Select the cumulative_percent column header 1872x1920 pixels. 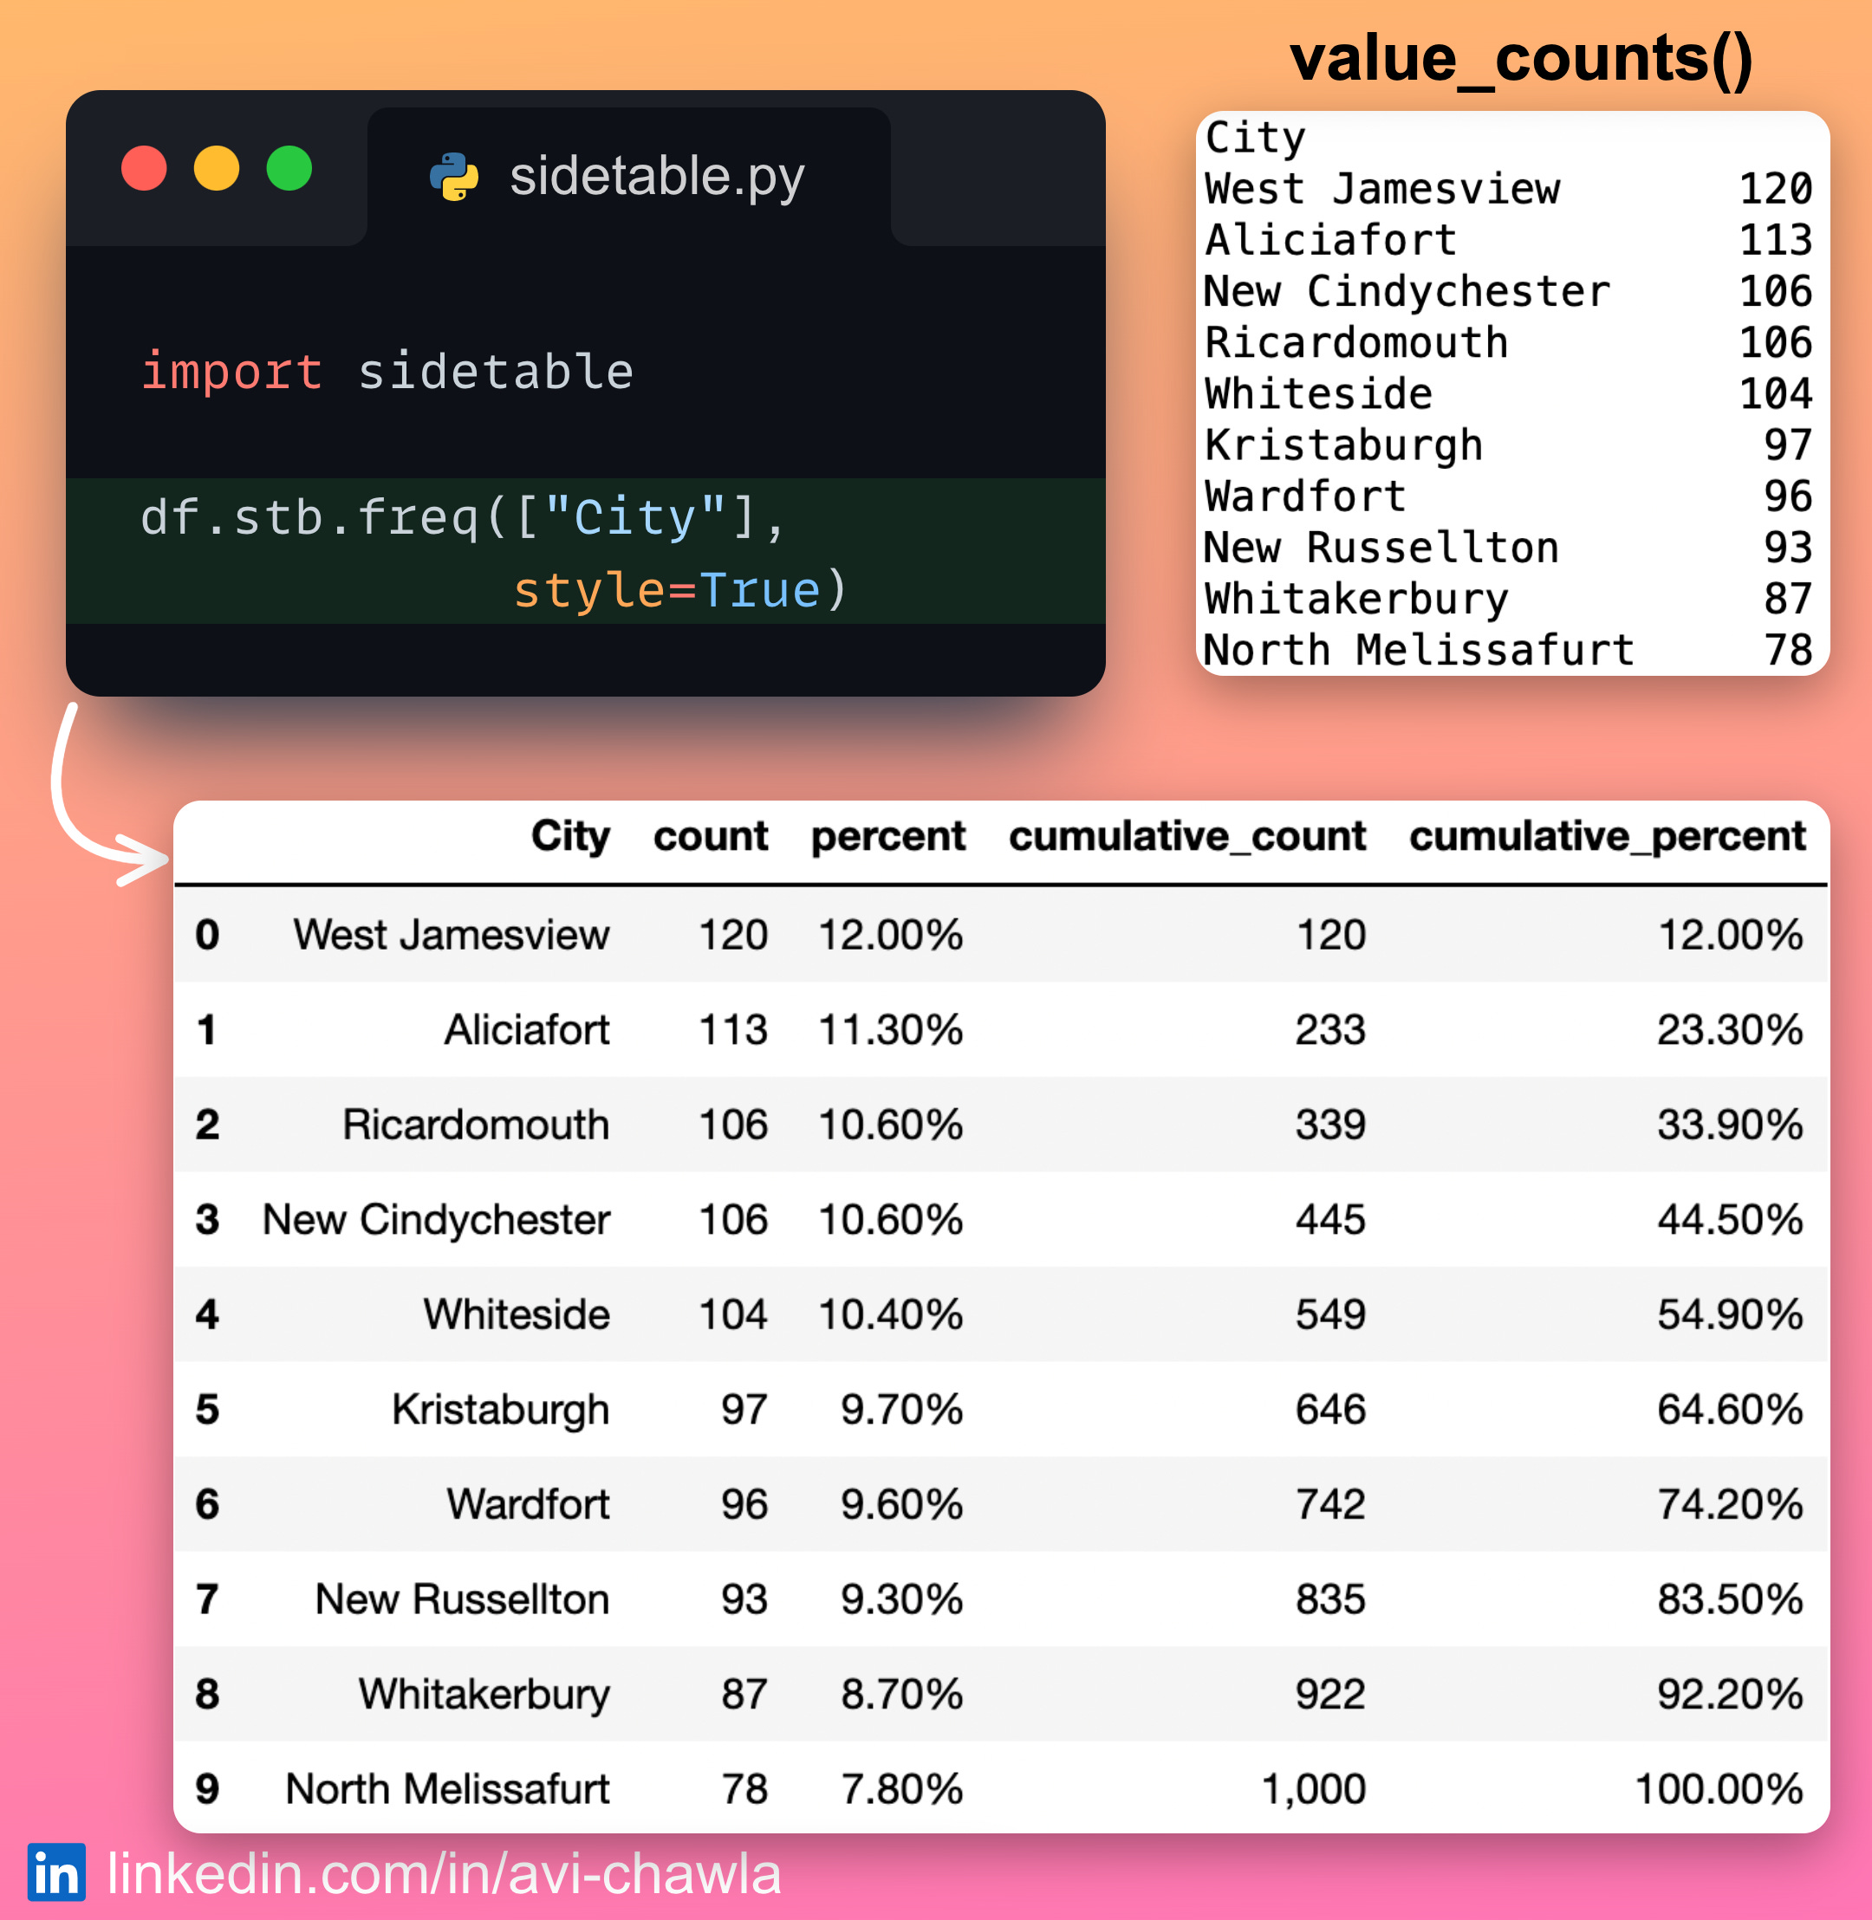click(1607, 837)
